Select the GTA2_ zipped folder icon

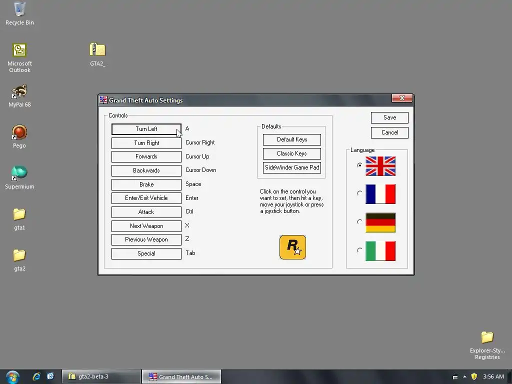point(97,54)
